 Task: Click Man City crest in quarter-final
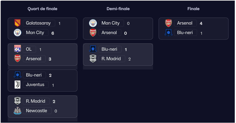coord(17,33)
